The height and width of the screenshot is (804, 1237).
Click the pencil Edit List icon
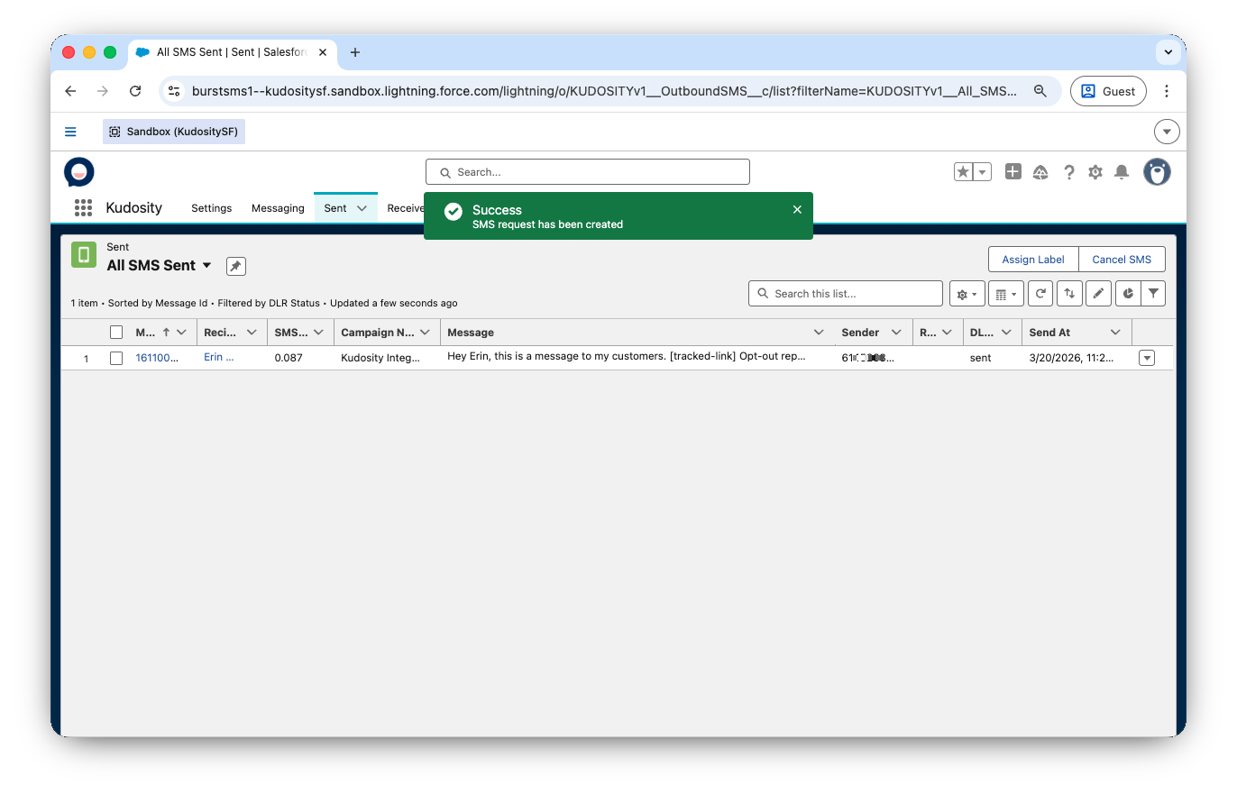pos(1098,294)
